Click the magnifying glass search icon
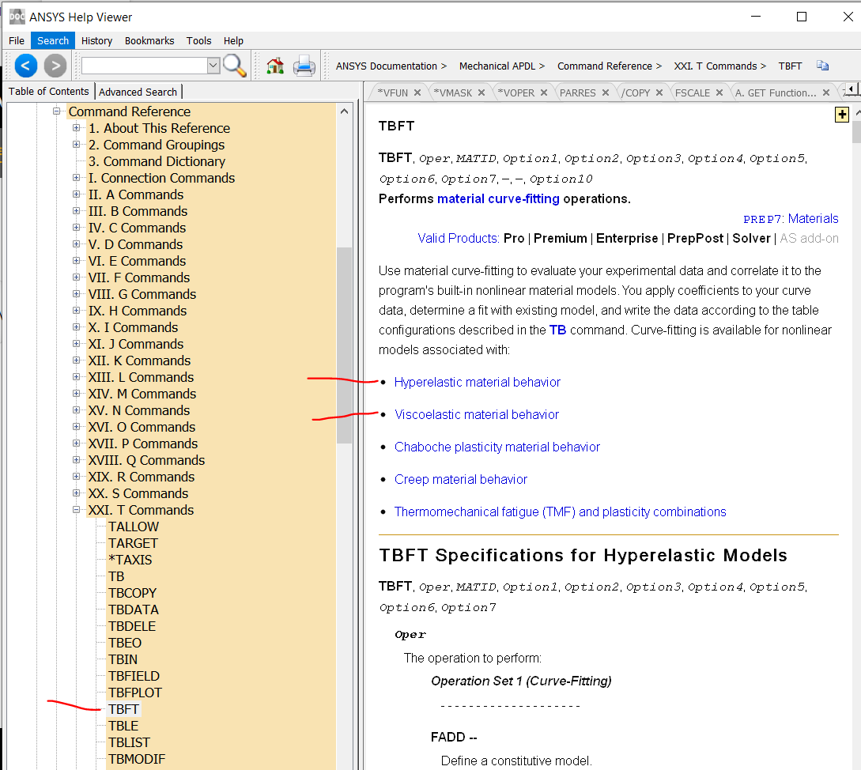Screen dimensions: 861x770 click(234, 66)
